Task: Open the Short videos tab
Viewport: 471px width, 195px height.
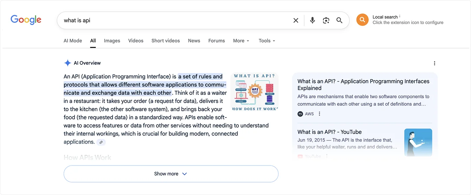Action: coord(166,41)
